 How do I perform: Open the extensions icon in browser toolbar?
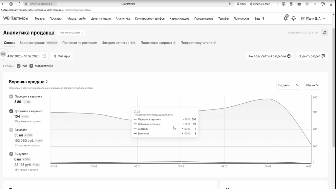(323, 4)
